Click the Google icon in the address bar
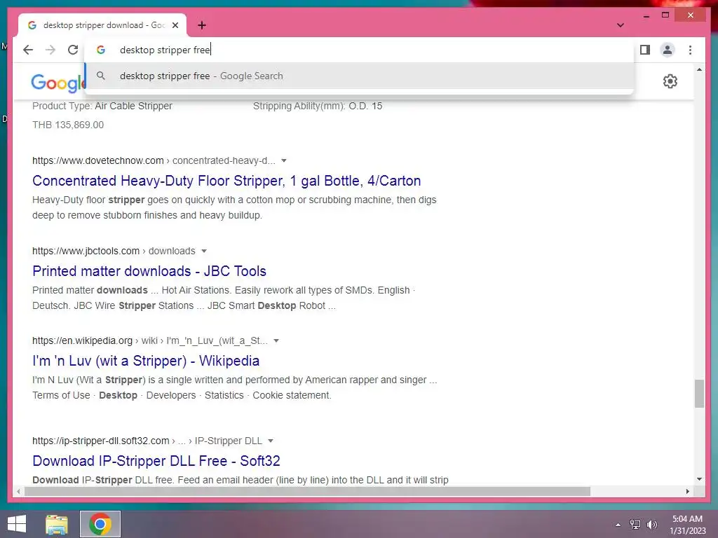This screenshot has width=718, height=538. click(x=101, y=50)
